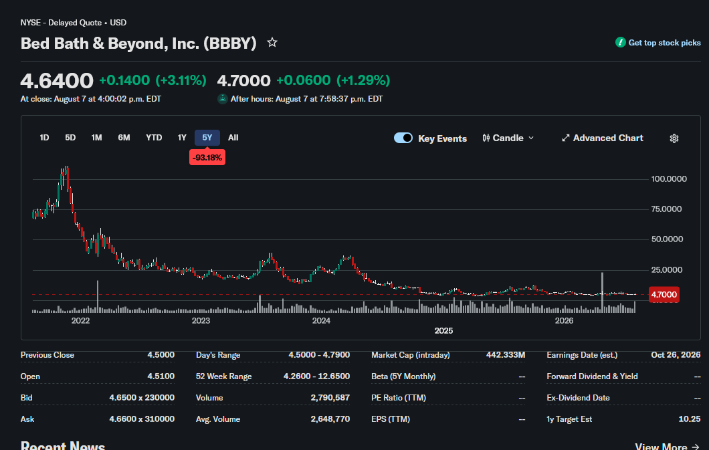Image resolution: width=709 pixels, height=450 pixels.
Task: Select the 5D time range
Action: (x=70, y=138)
